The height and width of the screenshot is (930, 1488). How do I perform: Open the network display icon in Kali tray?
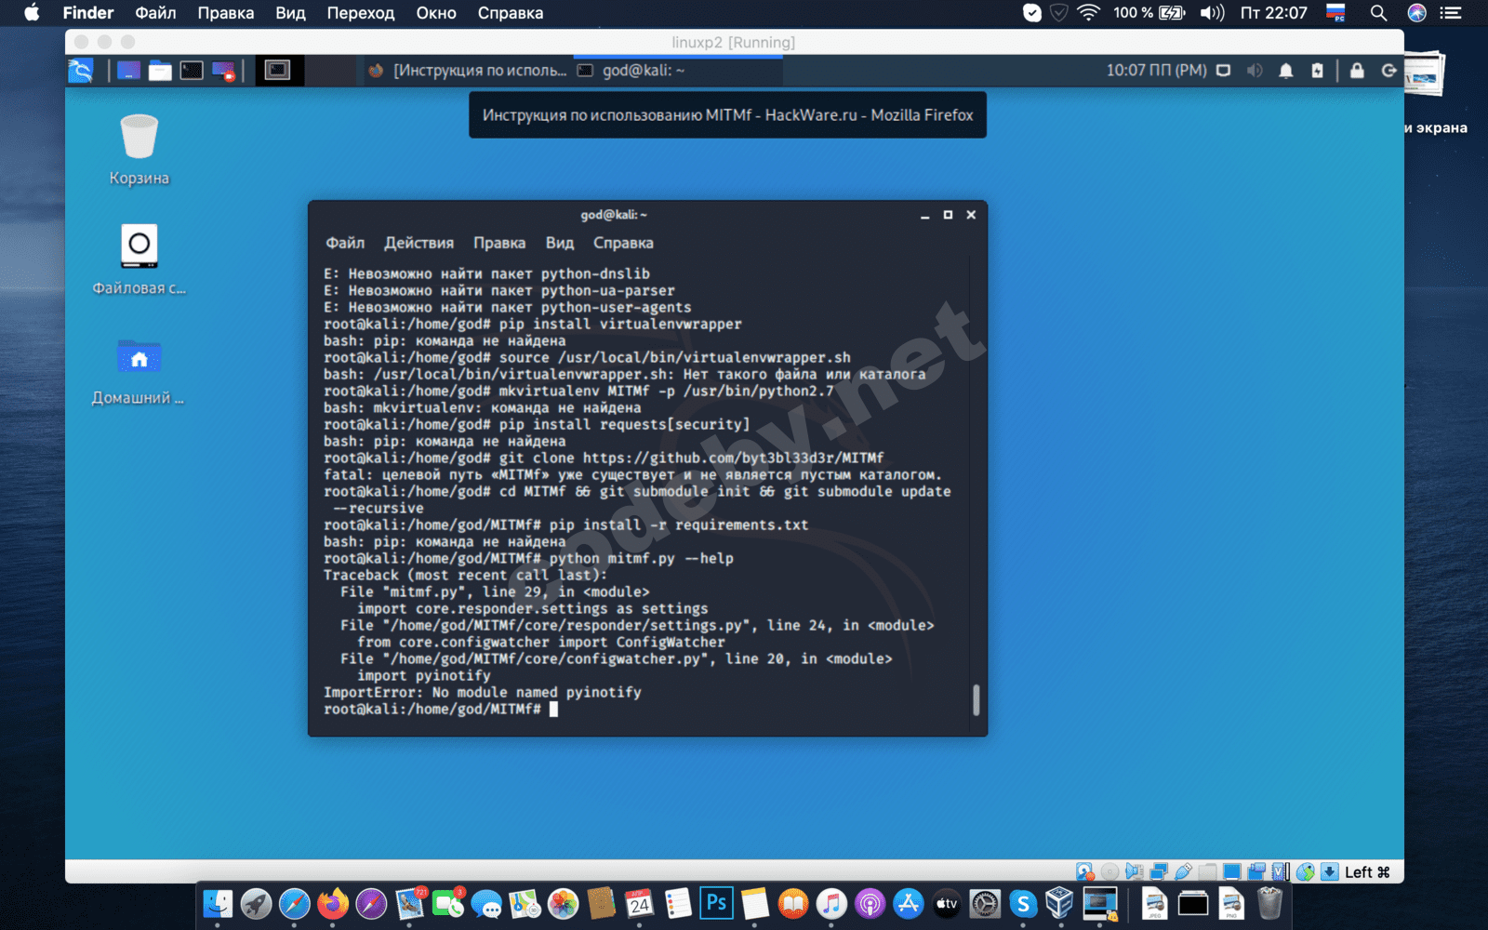click(1224, 71)
